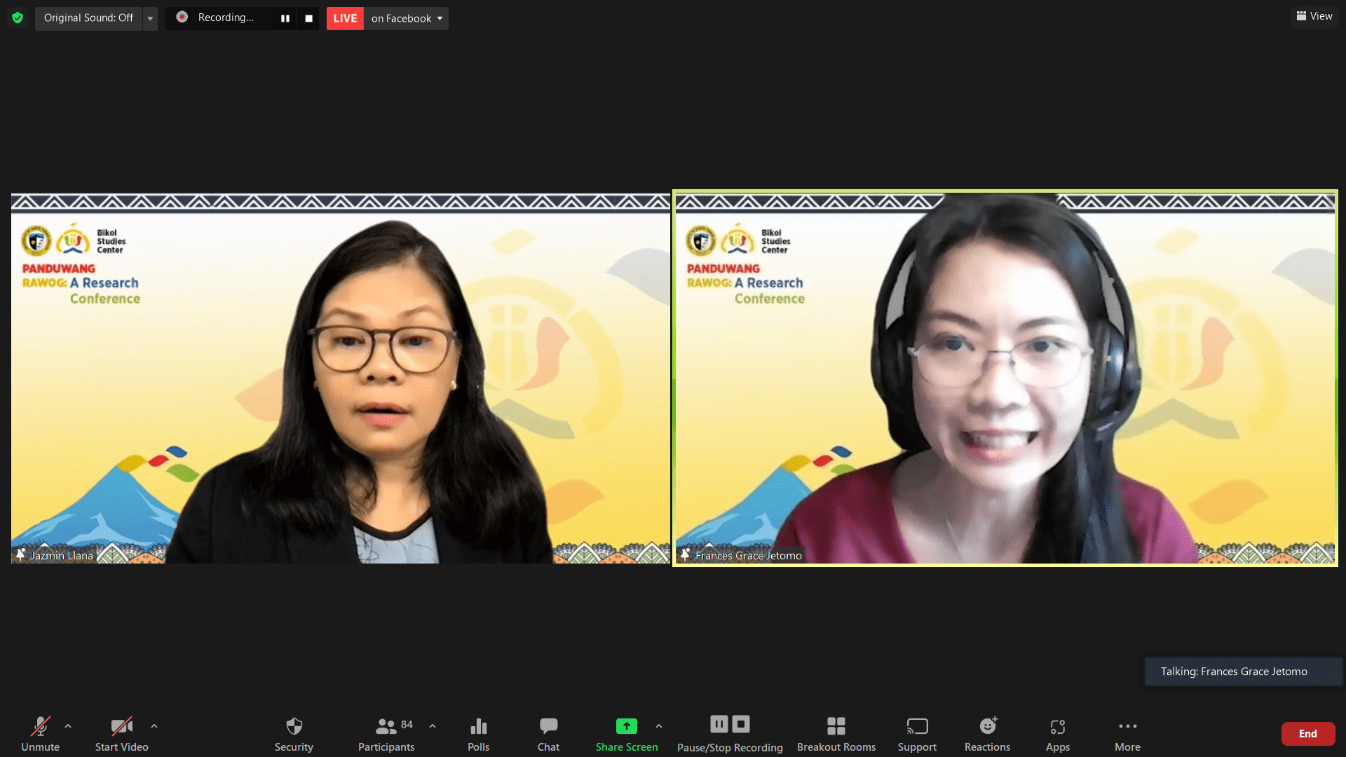Open the View layout menu
Screen dimensions: 1346x757
tap(1314, 16)
